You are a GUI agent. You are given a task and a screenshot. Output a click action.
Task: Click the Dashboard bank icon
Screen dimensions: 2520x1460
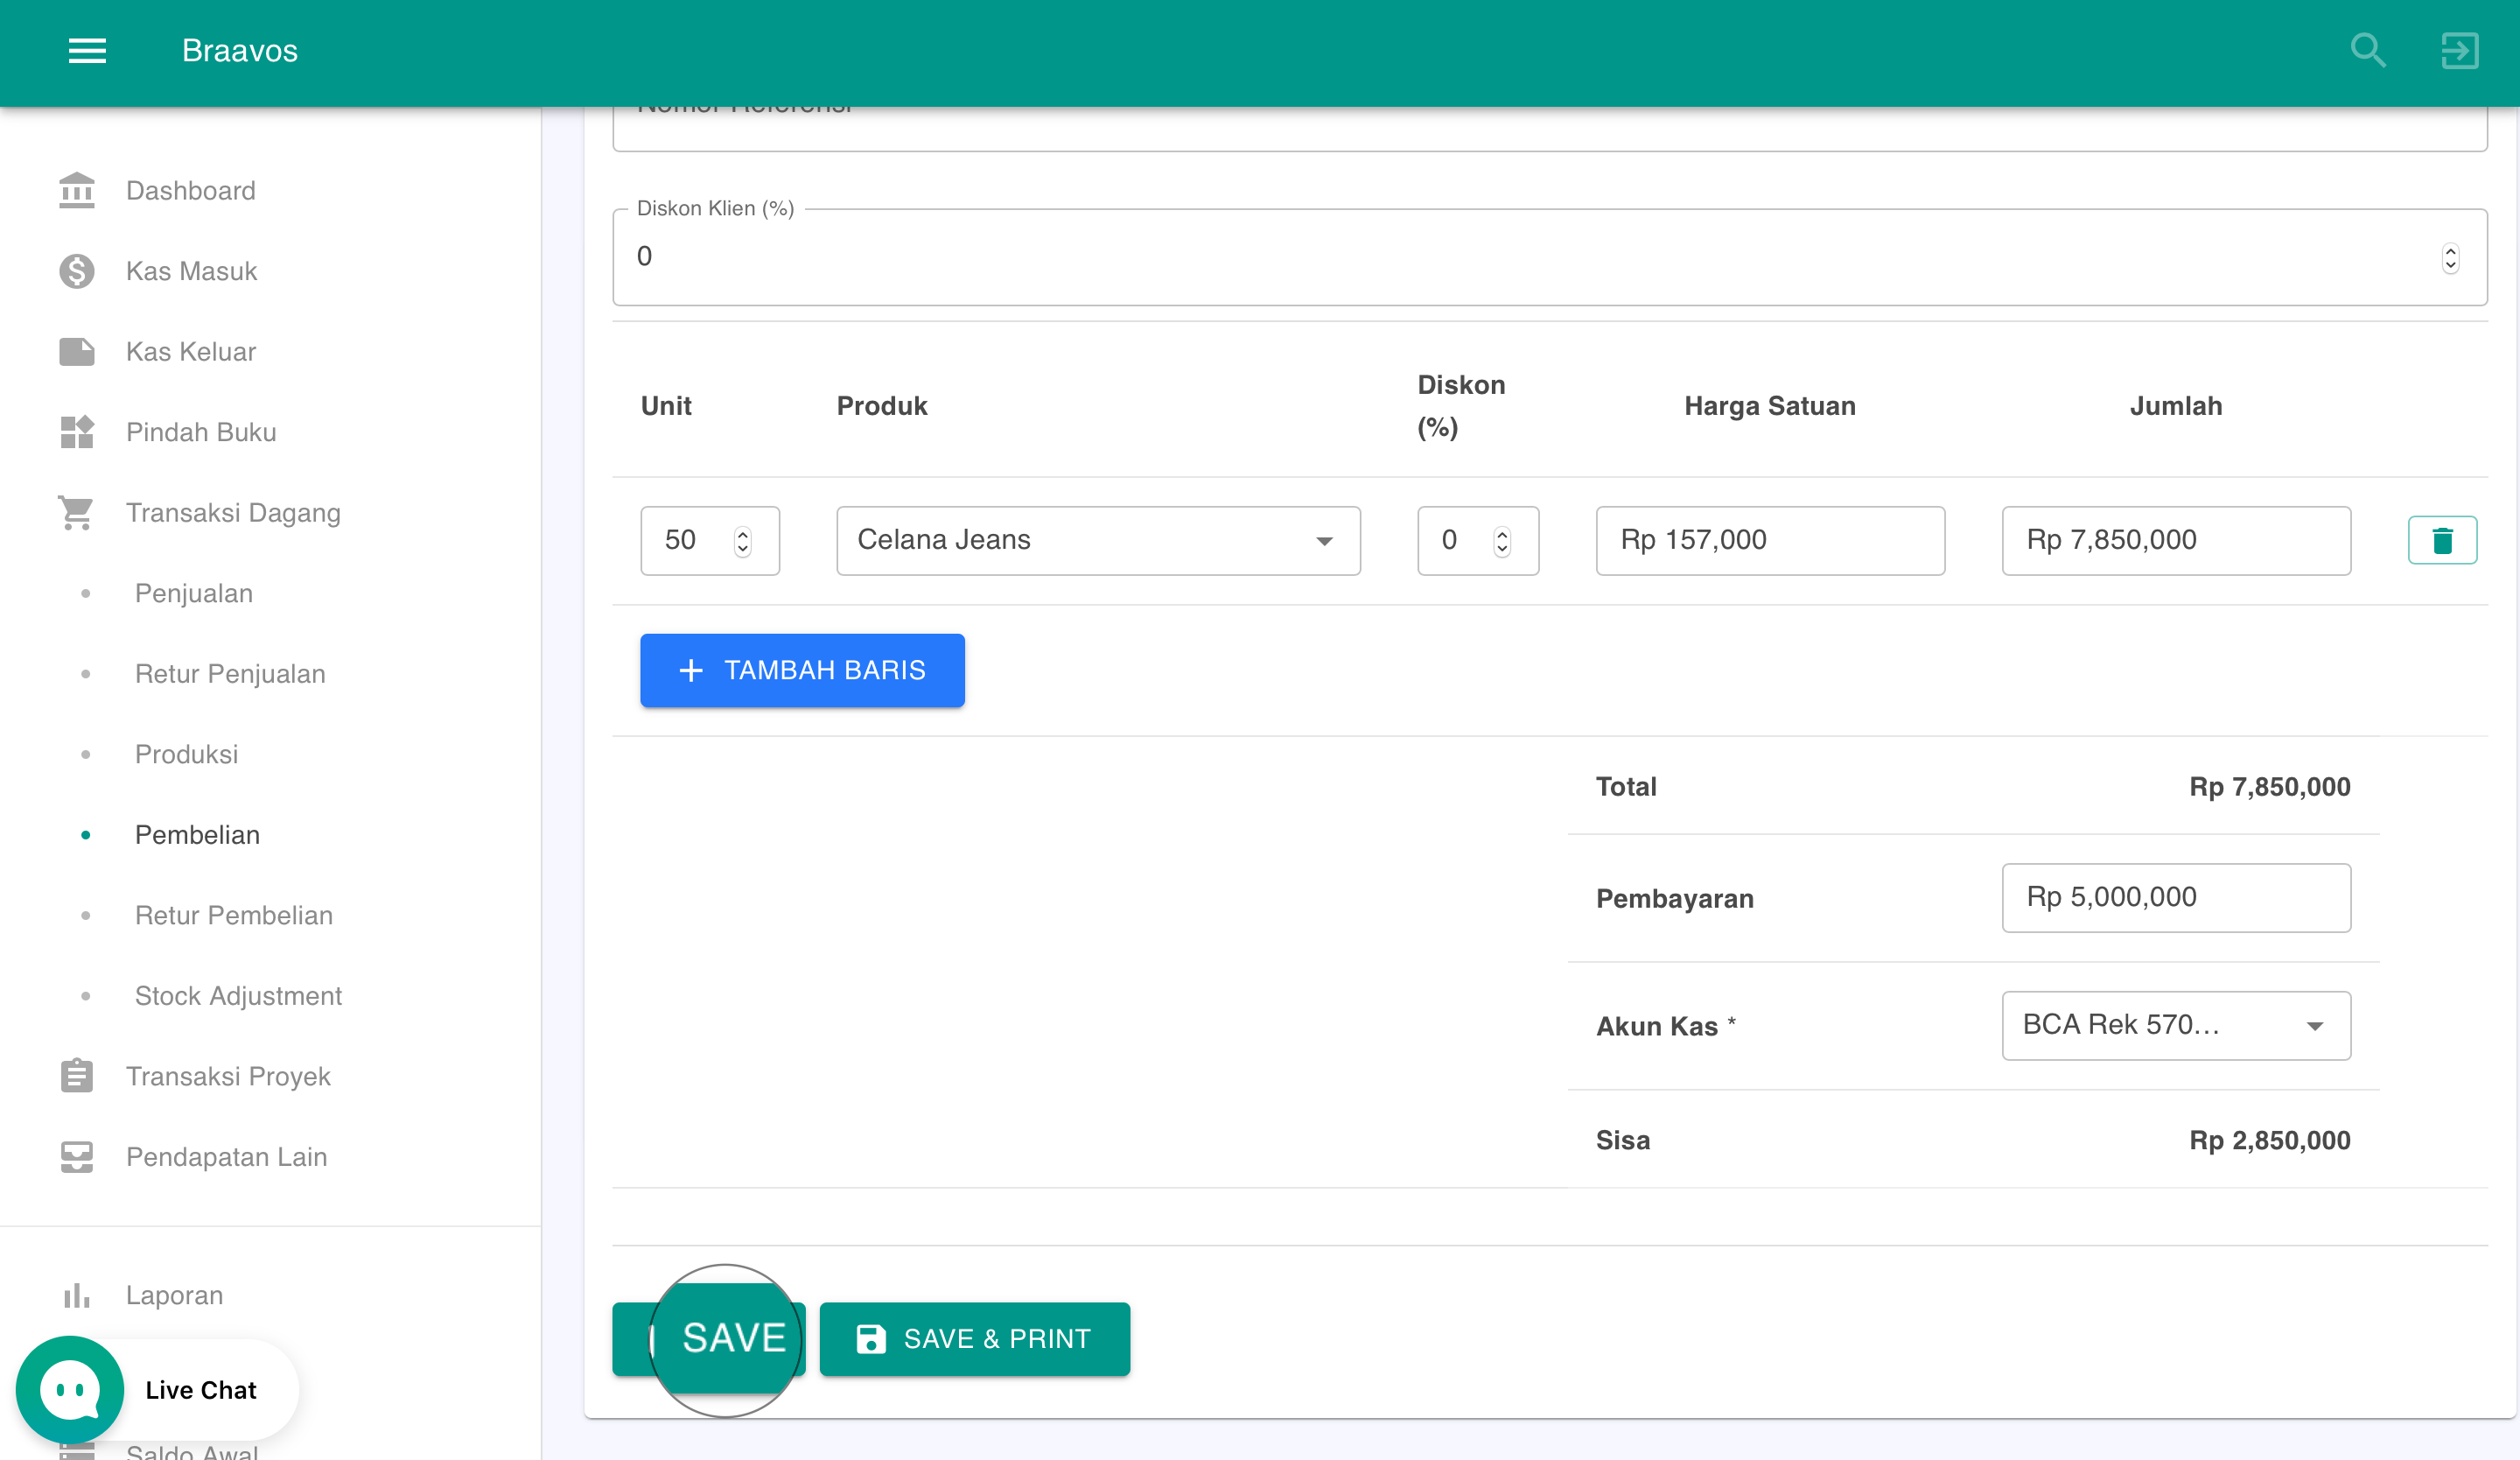(76, 190)
